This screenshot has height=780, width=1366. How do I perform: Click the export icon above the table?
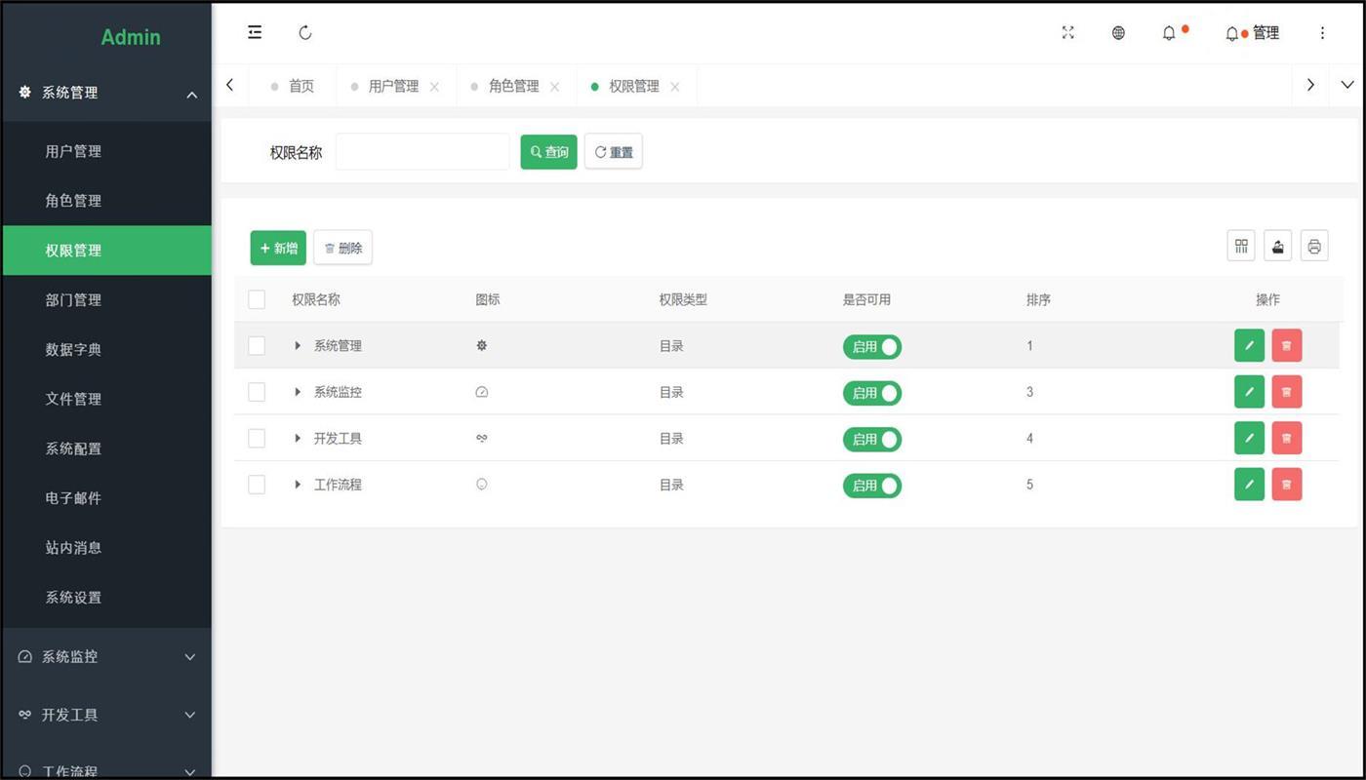[x=1278, y=247]
